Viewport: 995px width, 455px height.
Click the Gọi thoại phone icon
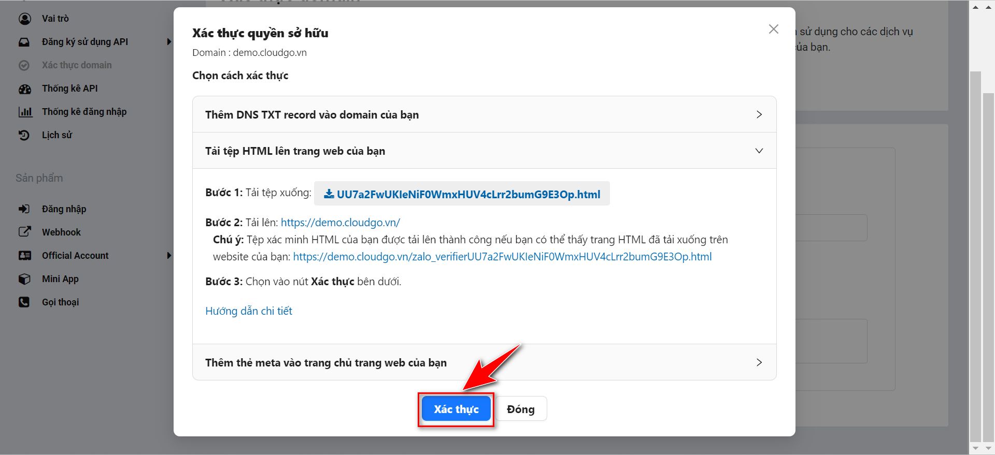(x=24, y=302)
